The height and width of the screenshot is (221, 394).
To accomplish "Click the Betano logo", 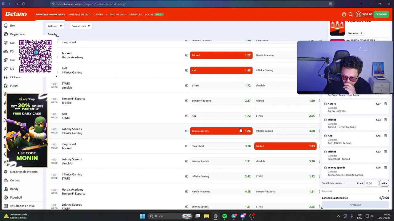I will click(x=16, y=14).
